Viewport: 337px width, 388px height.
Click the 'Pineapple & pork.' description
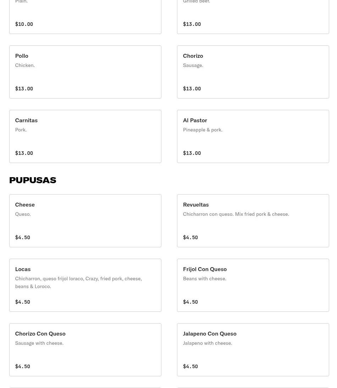[x=203, y=130]
